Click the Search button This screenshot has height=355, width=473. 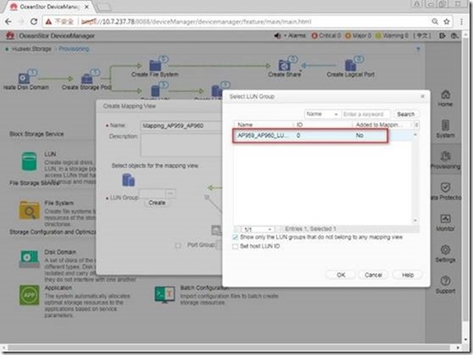pyautogui.click(x=406, y=114)
